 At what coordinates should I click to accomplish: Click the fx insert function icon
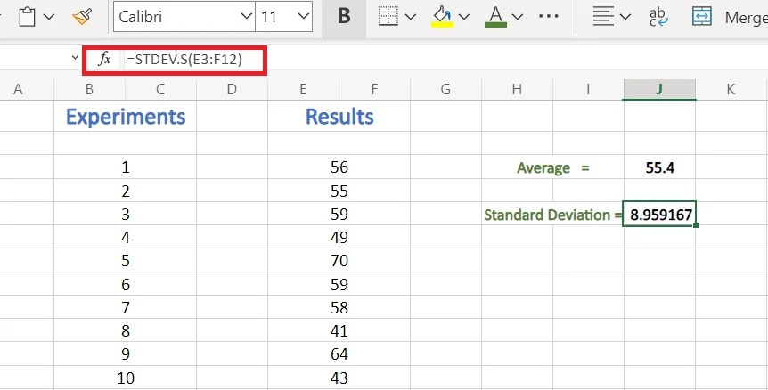coord(104,60)
